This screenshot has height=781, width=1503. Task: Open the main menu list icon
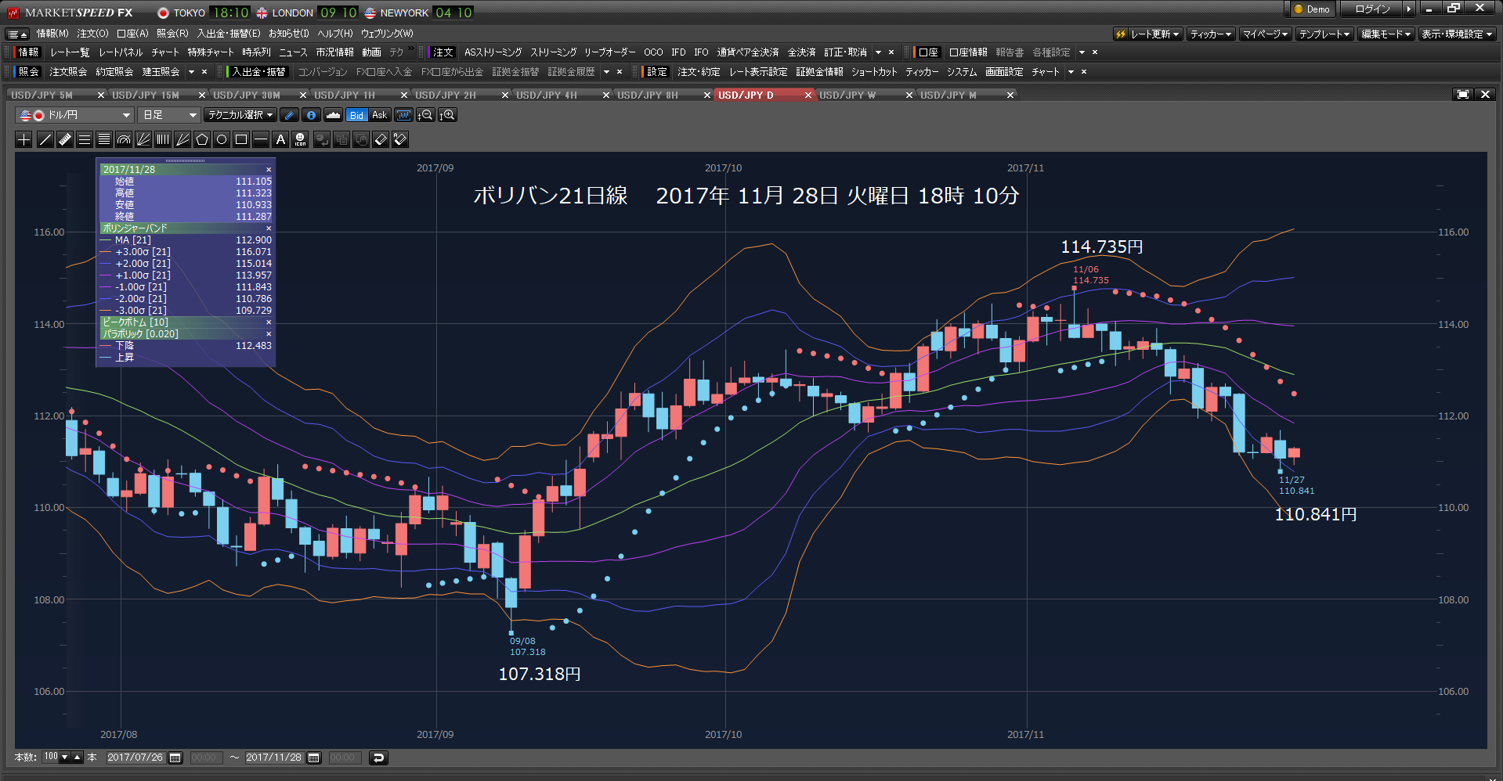click(x=17, y=34)
